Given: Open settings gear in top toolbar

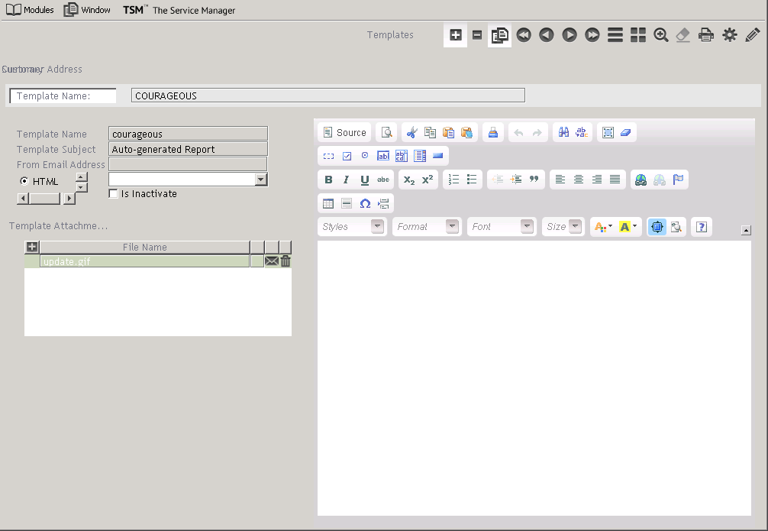Looking at the screenshot, I should tap(730, 35).
